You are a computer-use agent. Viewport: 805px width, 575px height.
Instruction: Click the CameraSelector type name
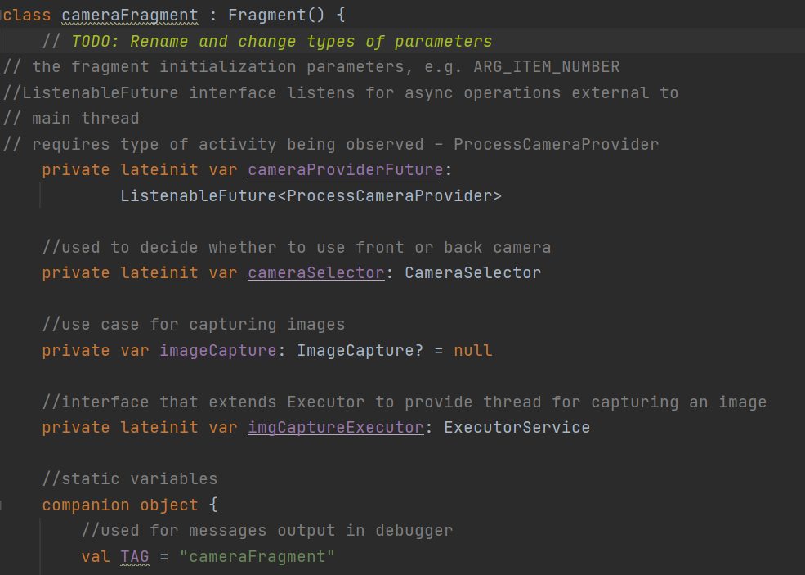tap(473, 273)
